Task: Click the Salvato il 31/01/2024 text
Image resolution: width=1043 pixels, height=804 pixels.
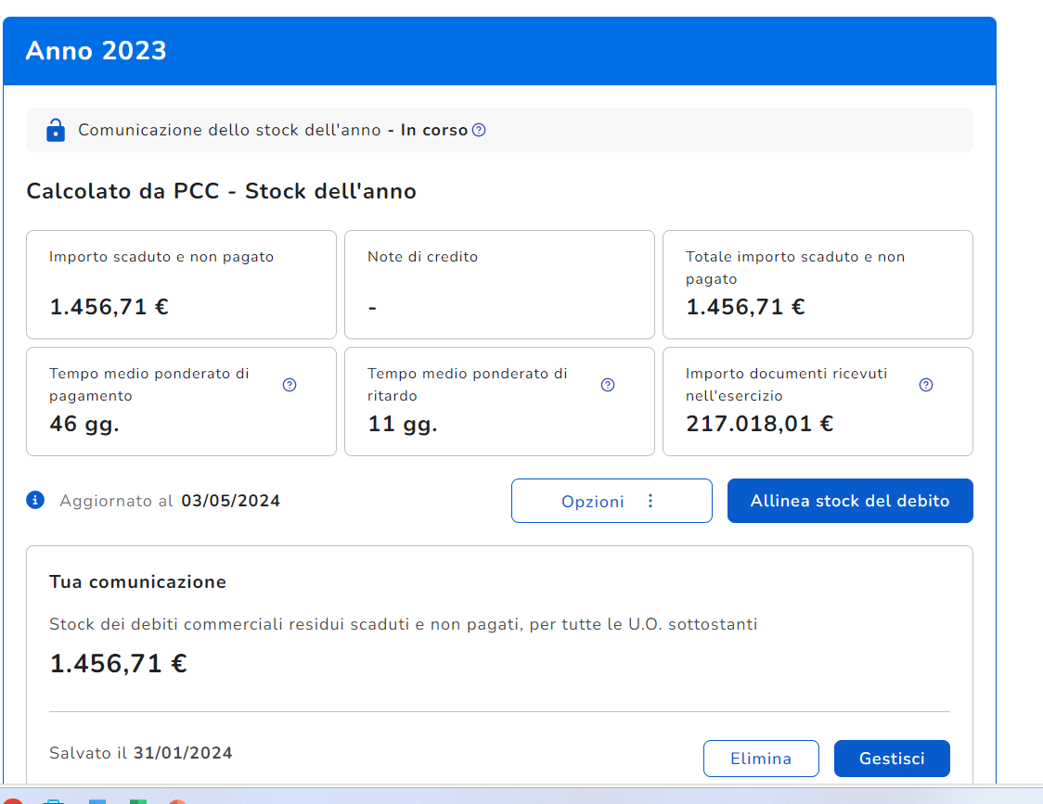Action: point(141,753)
